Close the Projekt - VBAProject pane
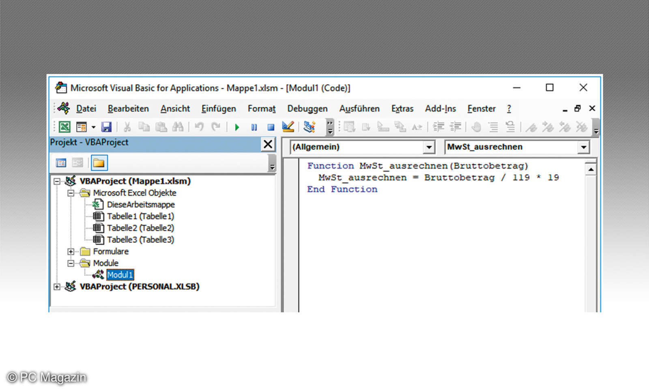This screenshot has height=389, width=649. [x=268, y=144]
